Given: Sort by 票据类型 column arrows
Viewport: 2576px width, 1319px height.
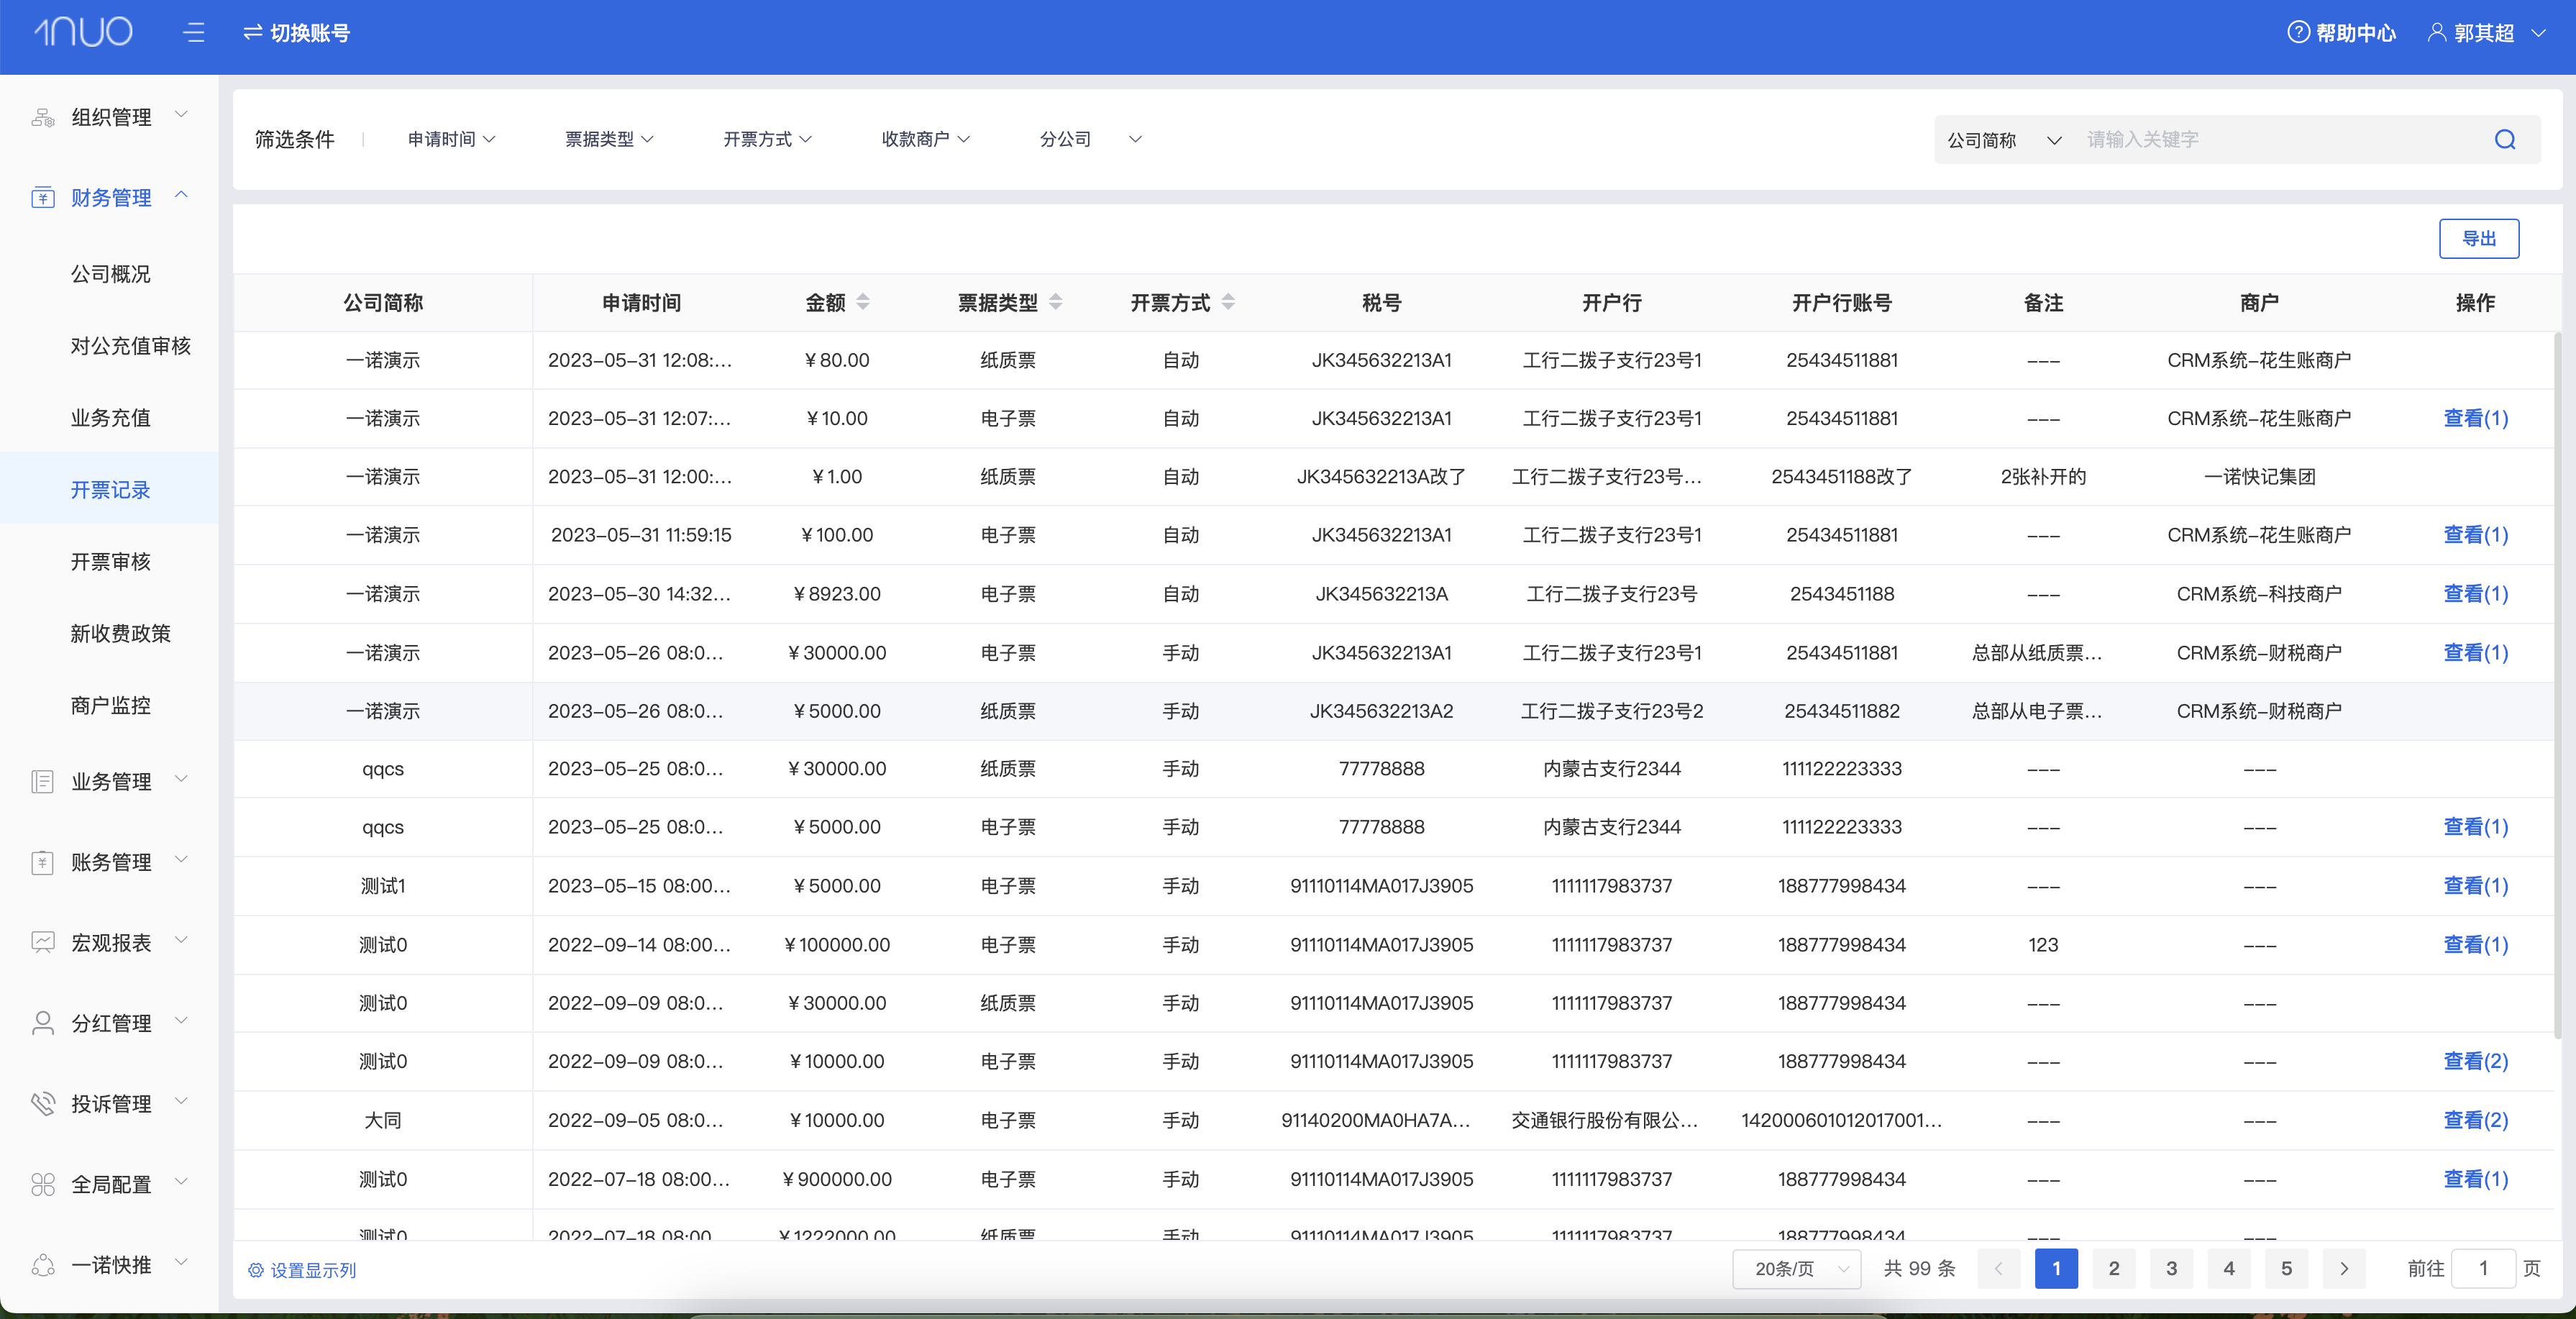Looking at the screenshot, I should coord(1056,302).
